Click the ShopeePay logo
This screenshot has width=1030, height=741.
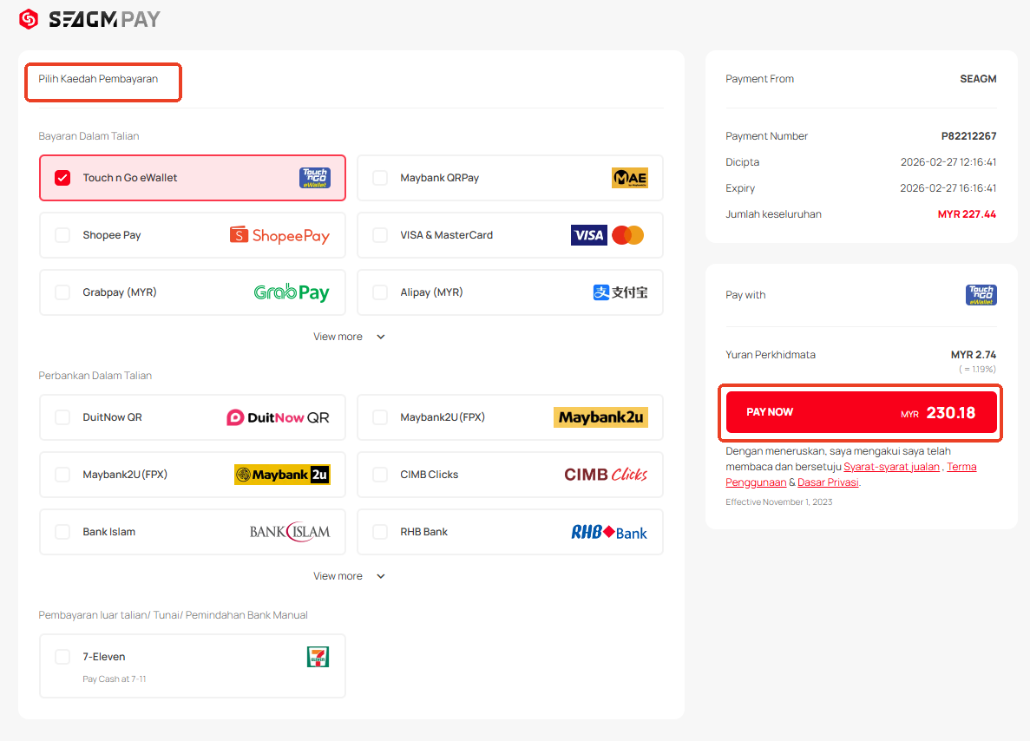click(x=279, y=235)
